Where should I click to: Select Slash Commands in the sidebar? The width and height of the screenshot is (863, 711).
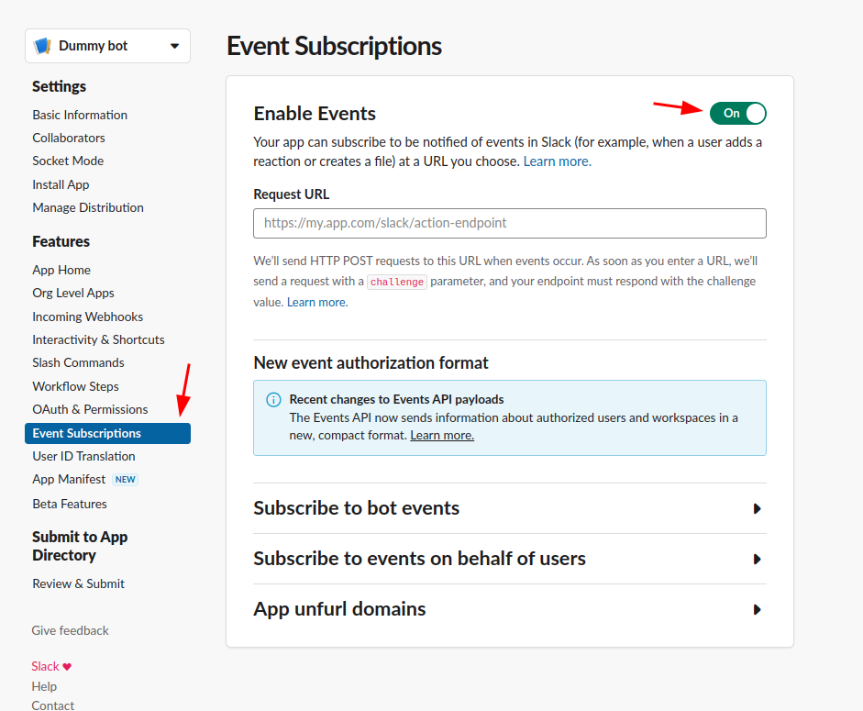coord(78,362)
